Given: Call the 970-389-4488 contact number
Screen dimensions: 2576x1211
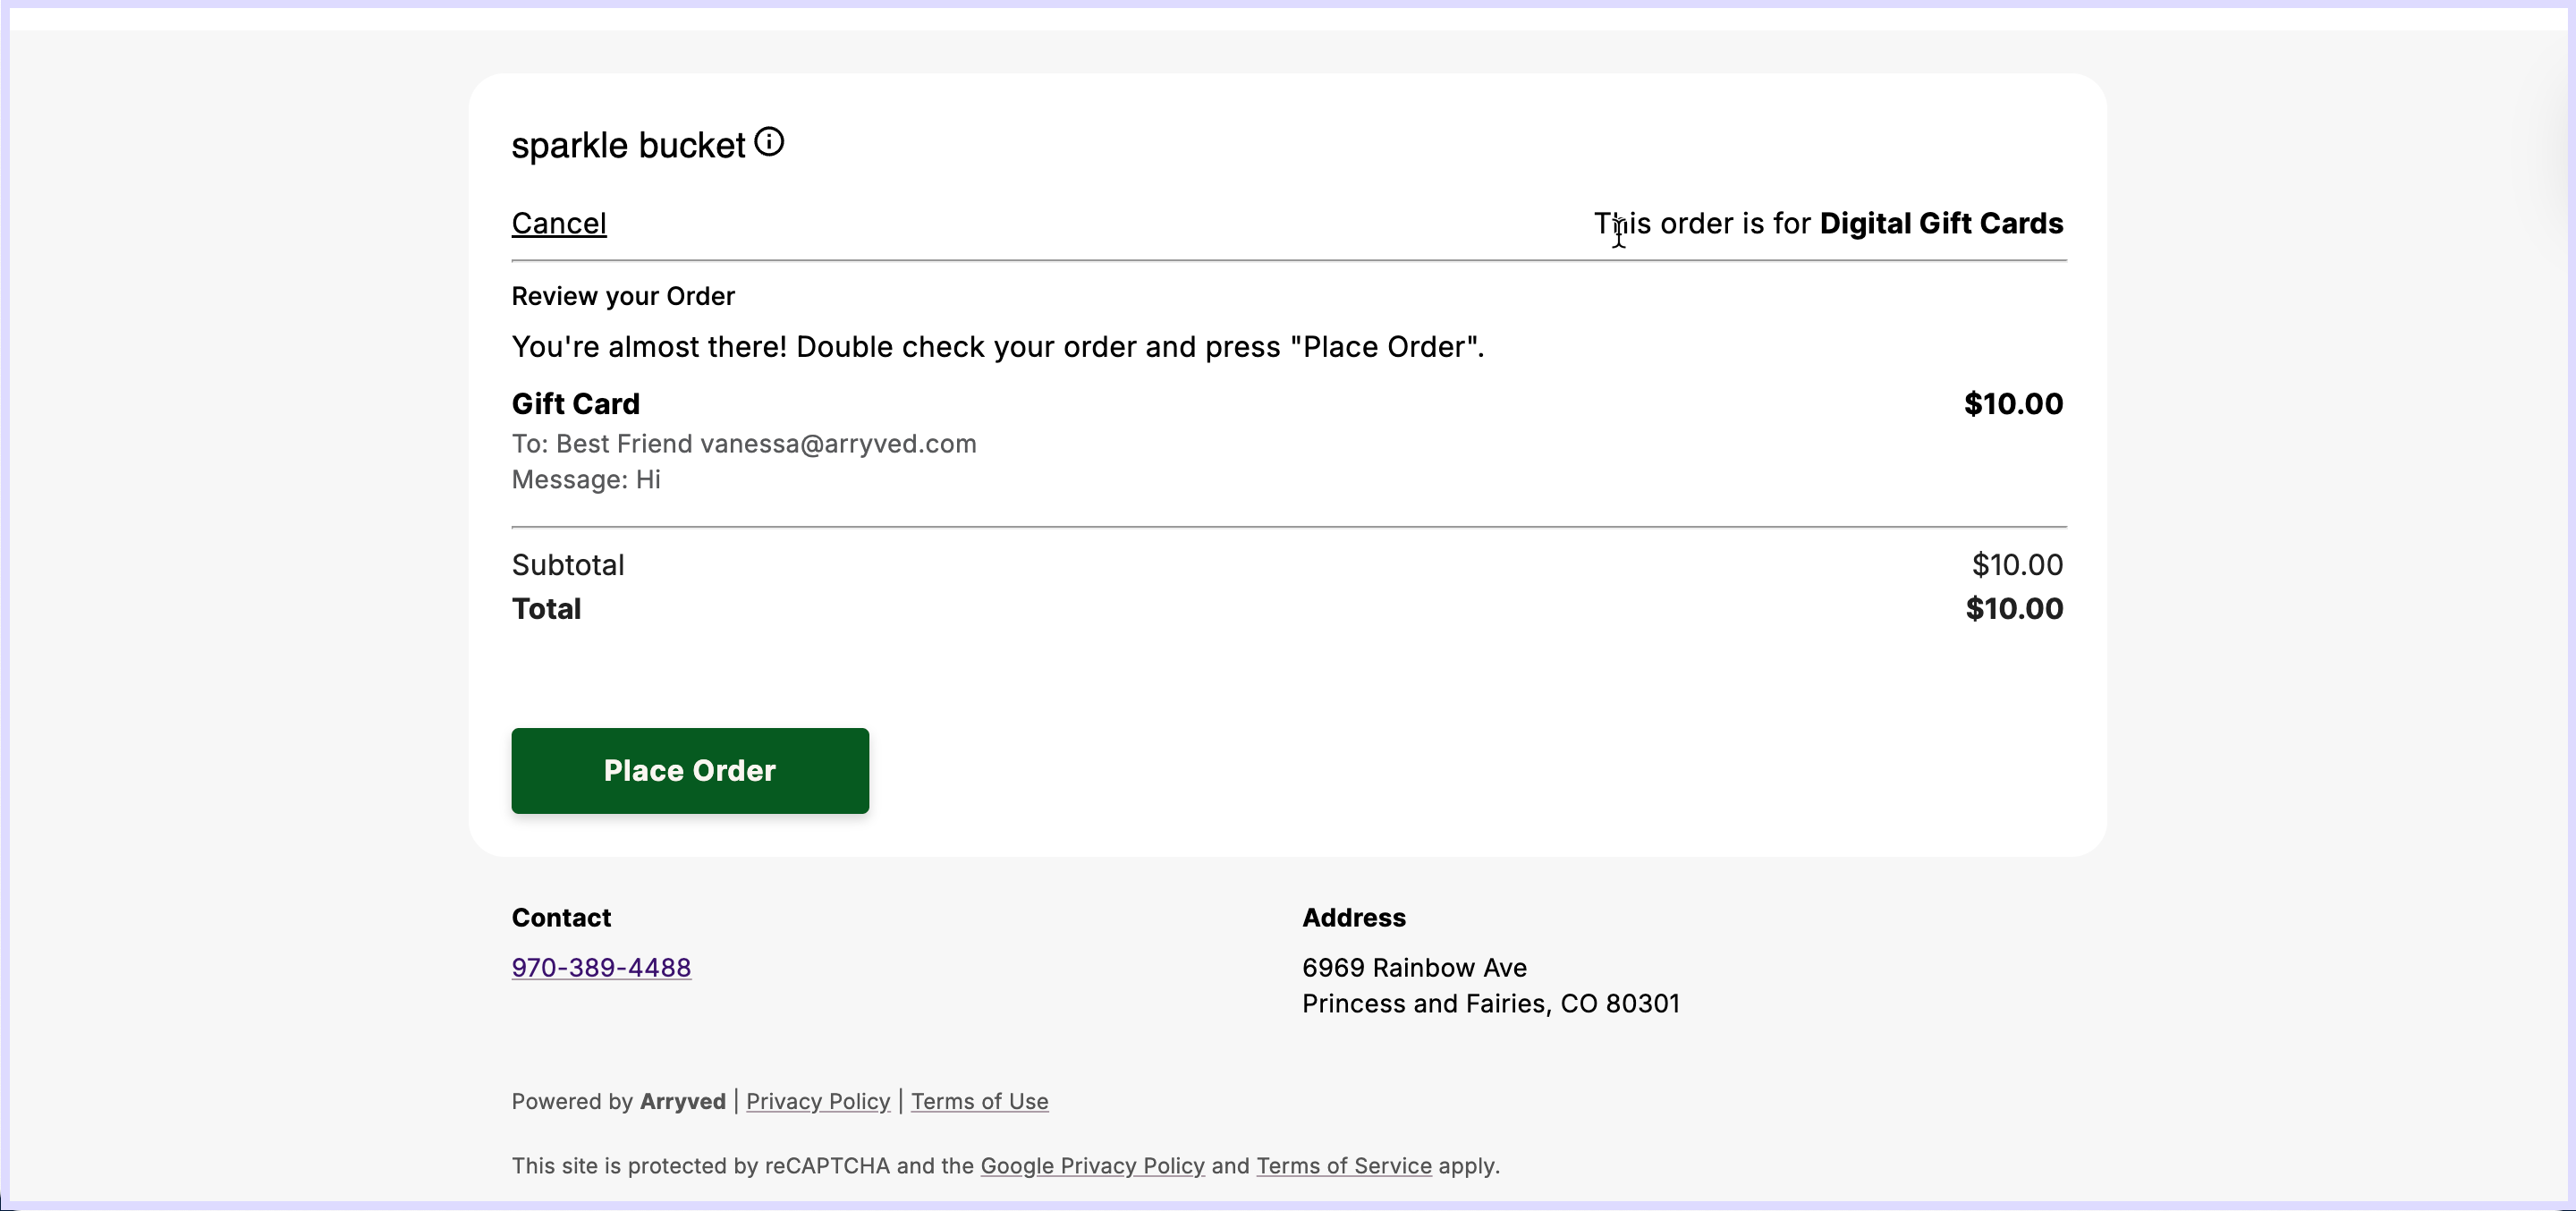Looking at the screenshot, I should tap(601, 968).
